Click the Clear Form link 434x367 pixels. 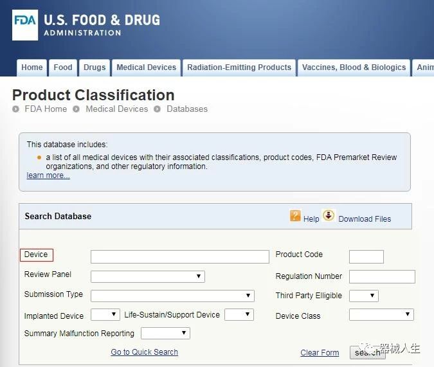click(320, 353)
